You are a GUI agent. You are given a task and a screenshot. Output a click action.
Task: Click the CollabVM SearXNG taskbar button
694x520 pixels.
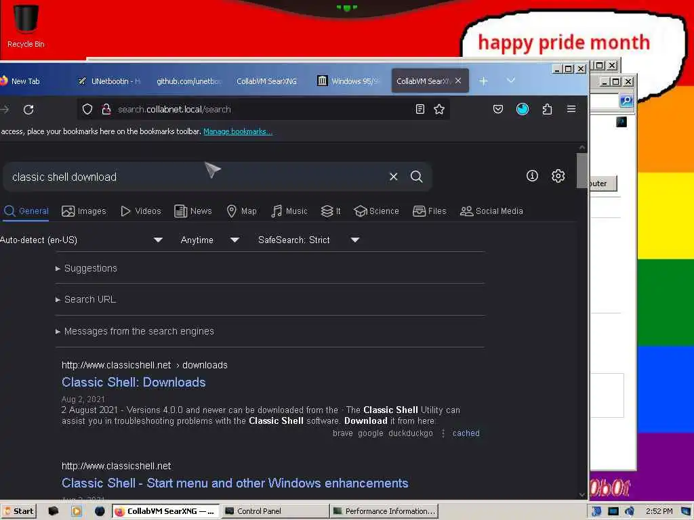165,511
